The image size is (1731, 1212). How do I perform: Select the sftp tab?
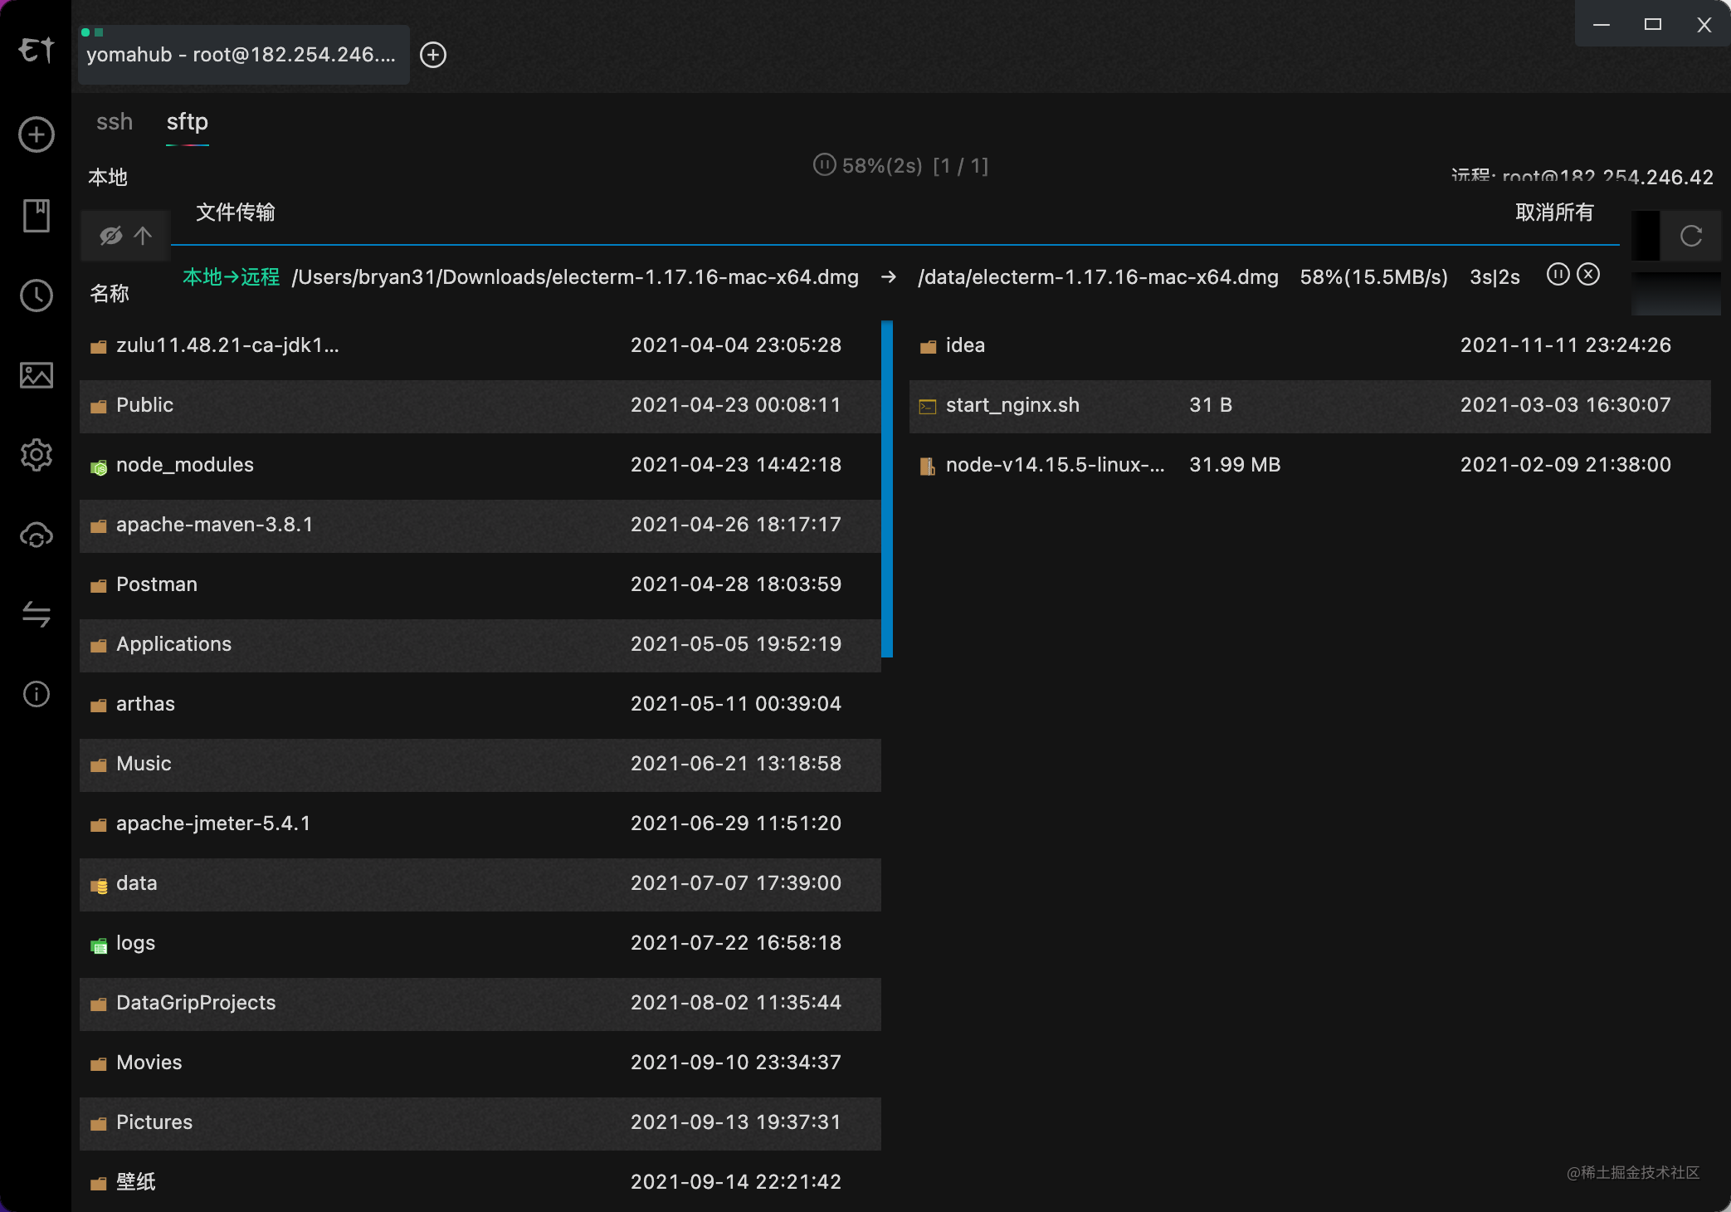[x=188, y=122]
